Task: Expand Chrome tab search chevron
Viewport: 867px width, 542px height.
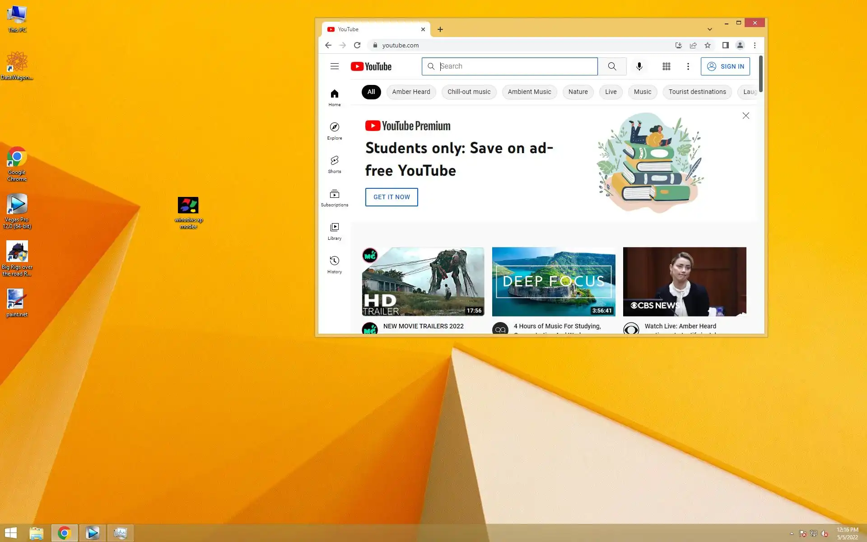Action: click(x=709, y=29)
